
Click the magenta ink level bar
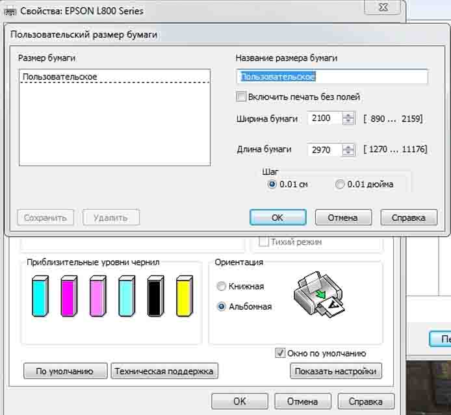tap(69, 296)
